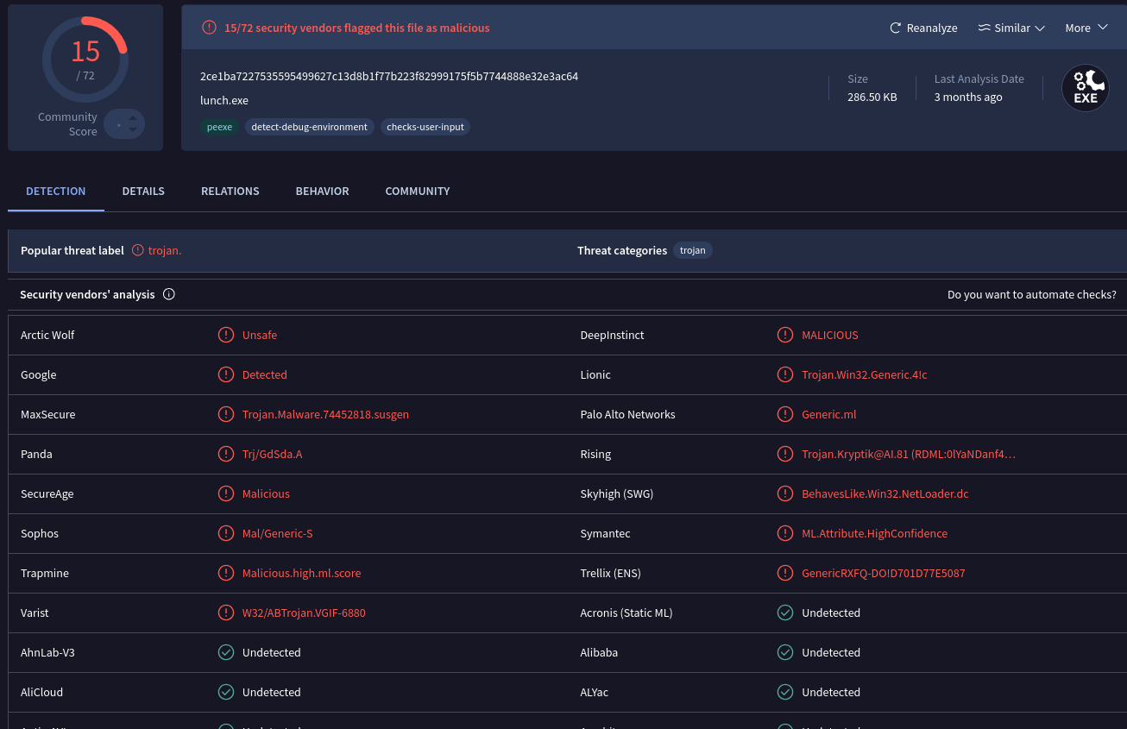Viewport: 1127px width, 729px height.
Task: Click the trojan threat category tag
Action: pyautogui.click(x=693, y=250)
